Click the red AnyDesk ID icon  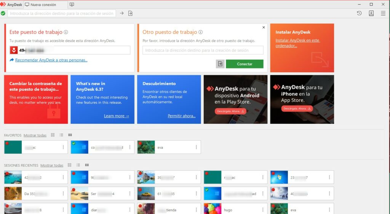tap(14, 50)
